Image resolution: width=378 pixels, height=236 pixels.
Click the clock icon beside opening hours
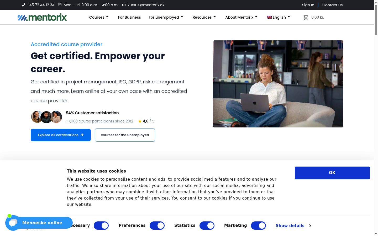[x=60, y=5]
